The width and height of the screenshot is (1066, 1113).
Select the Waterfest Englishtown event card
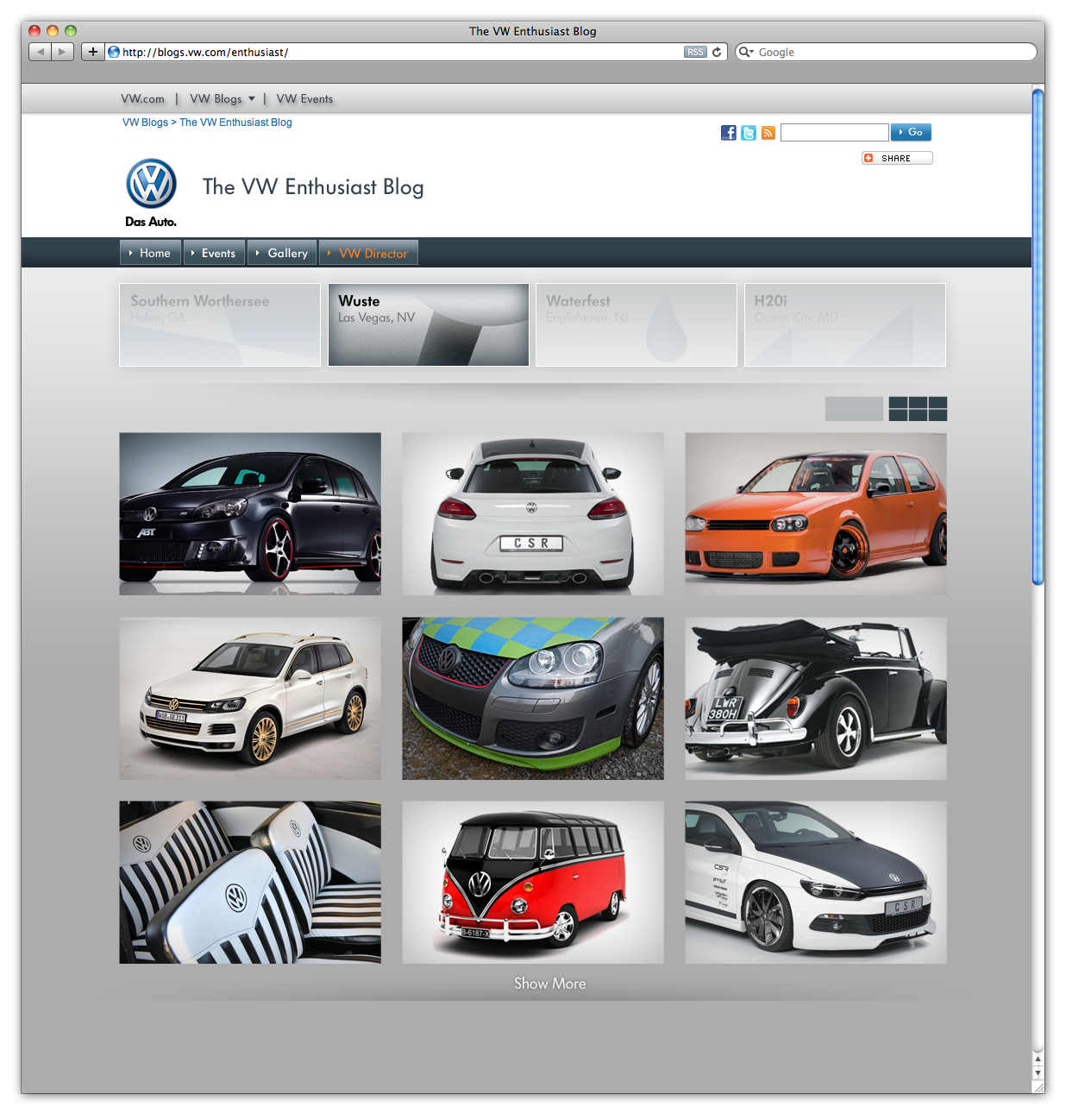pyautogui.click(x=636, y=325)
